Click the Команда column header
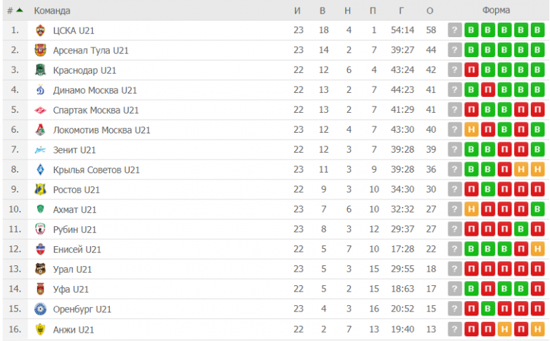The height and width of the screenshot is (341, 550). point(52,11)
